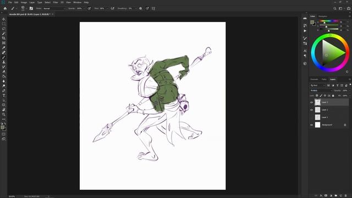This screenshot has height=198, width=352.
Task: Toggle pressure for size button
Action: (147, 9)
